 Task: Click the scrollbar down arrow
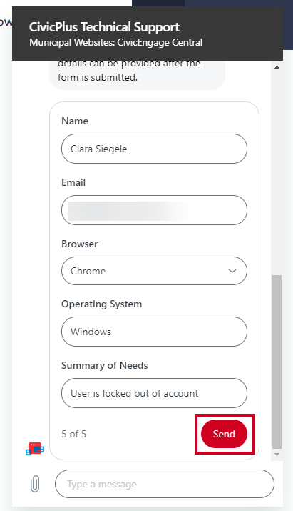click(x=277, y=455)
